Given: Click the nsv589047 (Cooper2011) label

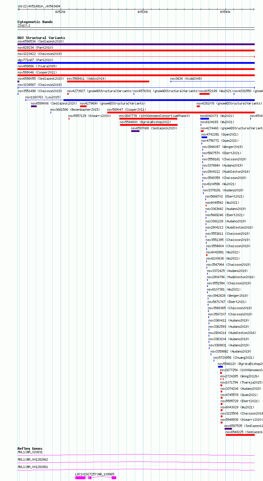Looking at the screenshot, I should tap(126, 110).
